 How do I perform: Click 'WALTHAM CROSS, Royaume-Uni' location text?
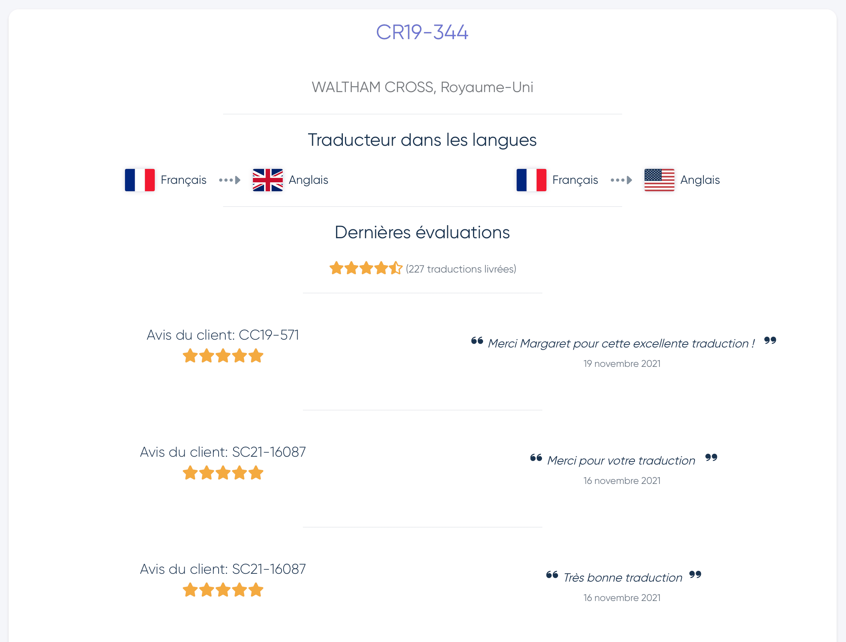point(422,88)
